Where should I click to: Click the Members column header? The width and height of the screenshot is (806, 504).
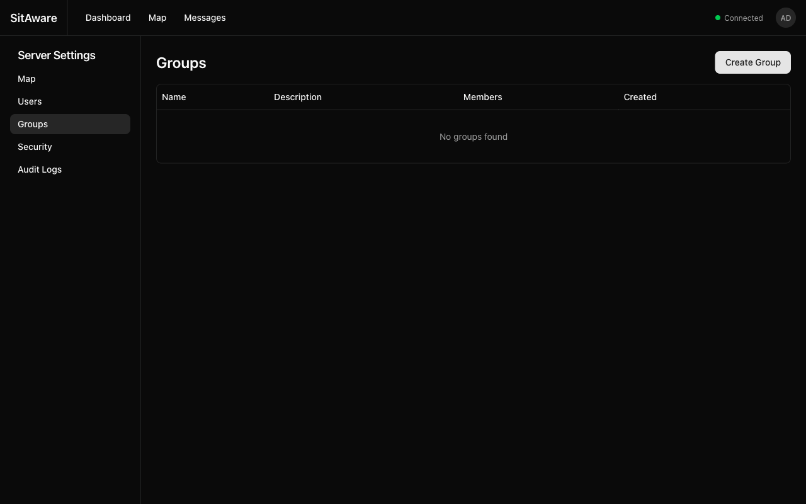482,97
